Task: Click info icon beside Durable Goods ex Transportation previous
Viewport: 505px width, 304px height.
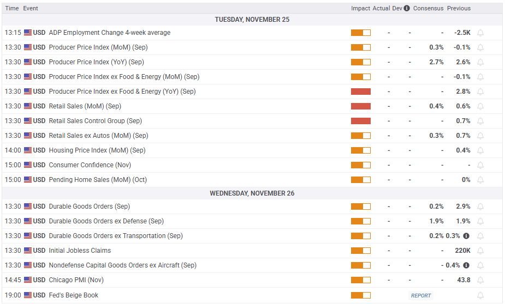Action: pyautogui.click(x=466, y=236)
